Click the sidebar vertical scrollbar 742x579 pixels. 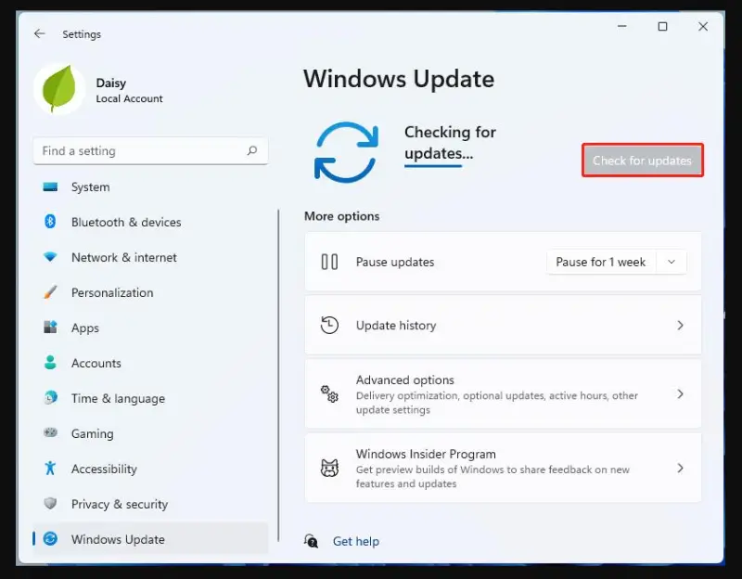[278, 375]
